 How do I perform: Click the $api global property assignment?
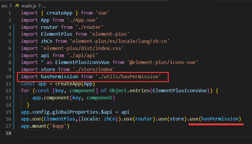click(99, 112)
